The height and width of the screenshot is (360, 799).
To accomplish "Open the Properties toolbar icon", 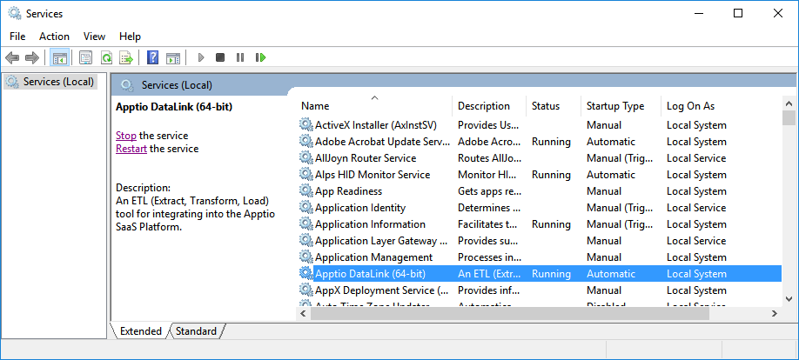I will click(85, 57).
